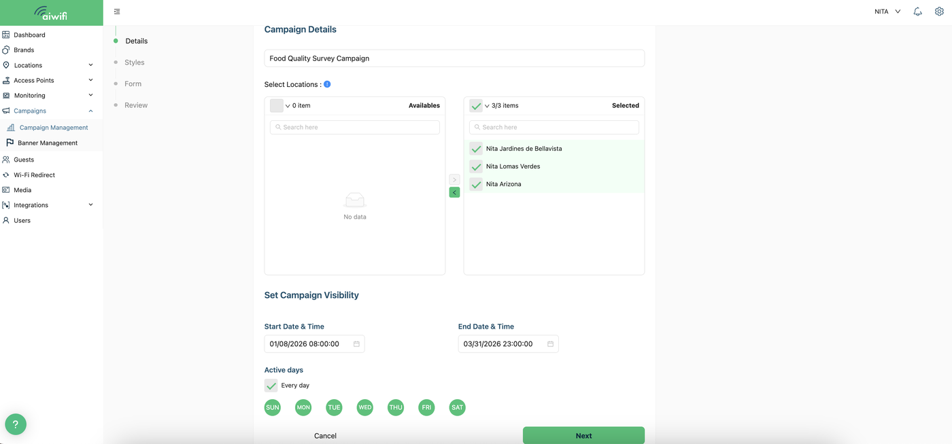Viewport: 952px width, 444px height.
Task: Open Banner Management page
Action: click(x=48, y=143)
